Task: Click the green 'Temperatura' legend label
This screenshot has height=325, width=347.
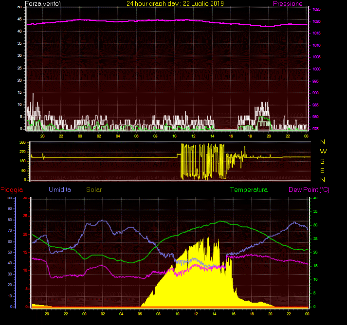Action: 249,189
